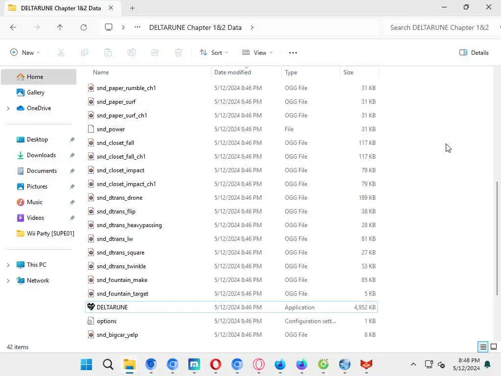Navigate up one folder level
The height and width of the screenshot is (376, 501).
[60, 27]
